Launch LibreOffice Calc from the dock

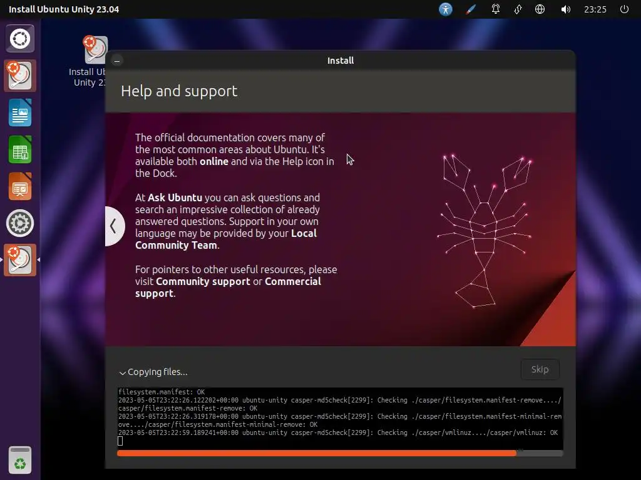click(x=20, y=149)
